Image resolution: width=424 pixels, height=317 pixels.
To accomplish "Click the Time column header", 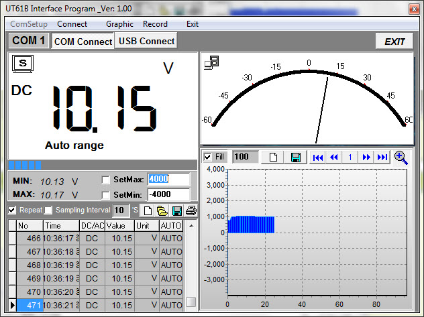I will pos(61,226).
